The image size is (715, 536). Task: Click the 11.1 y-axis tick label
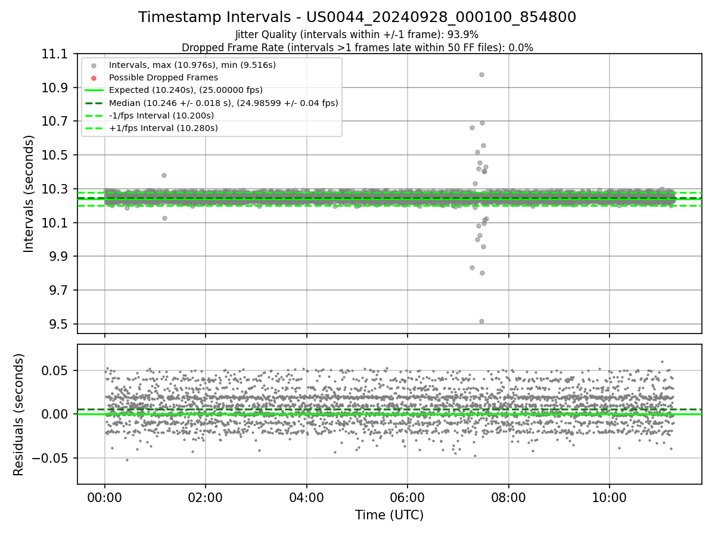pos(55,54)
